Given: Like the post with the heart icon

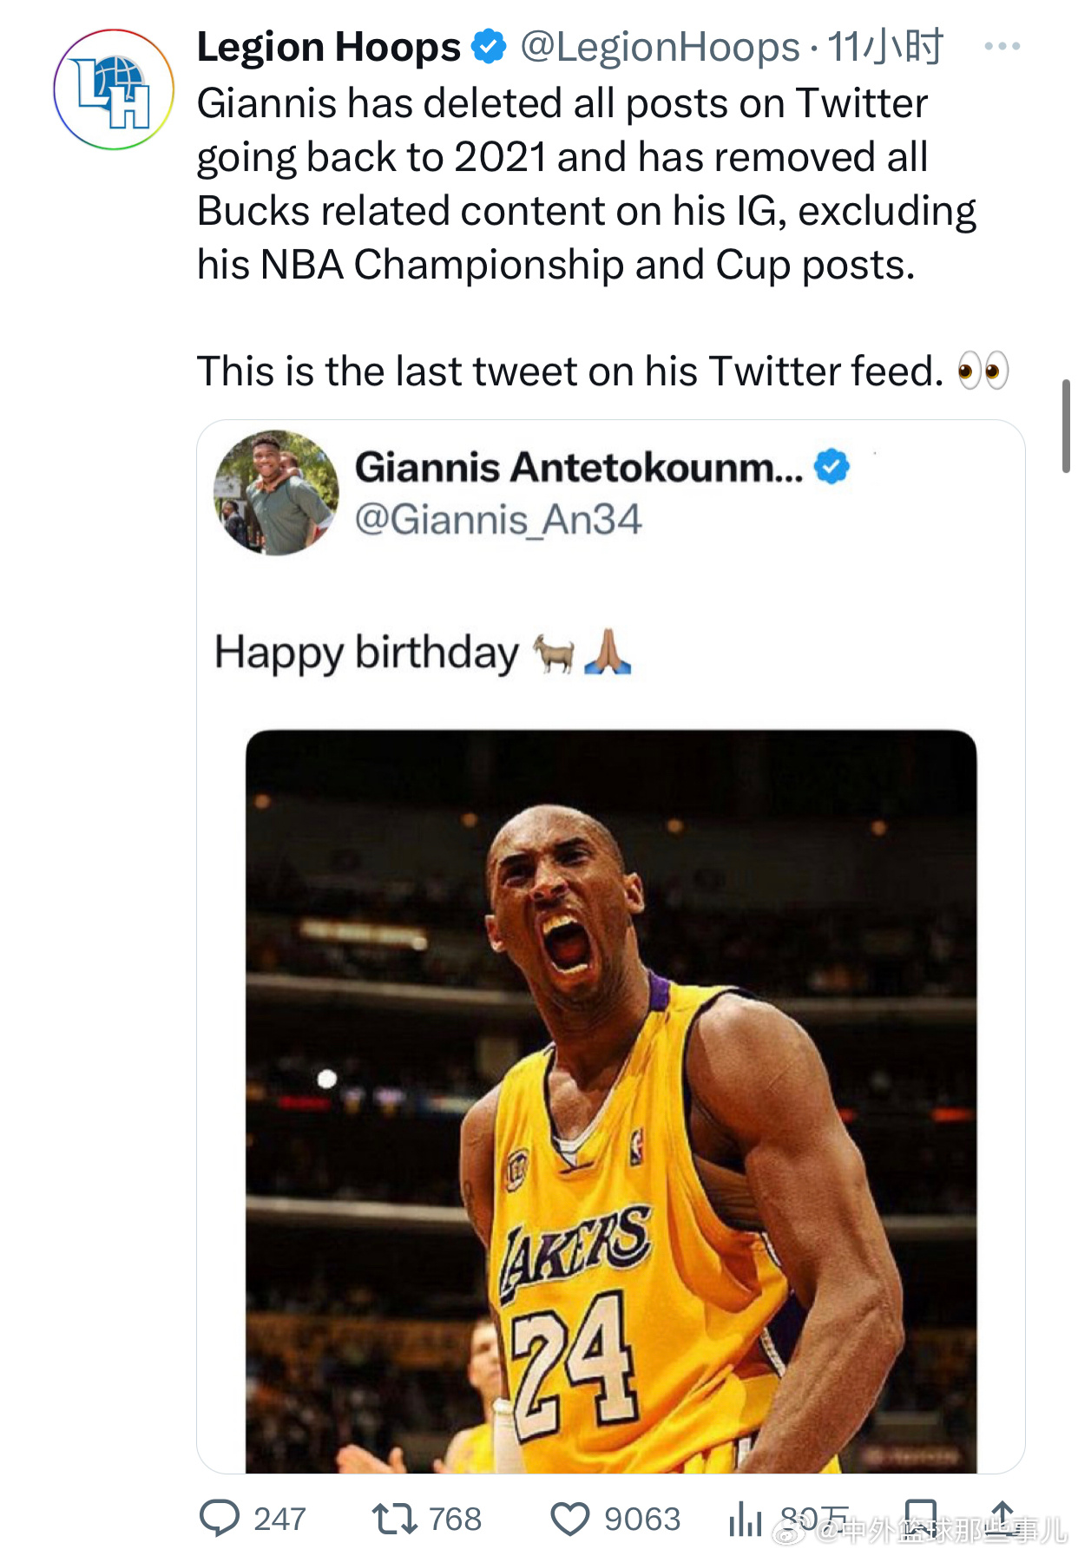Looking at the screenshot, I should coord(570,1519).
